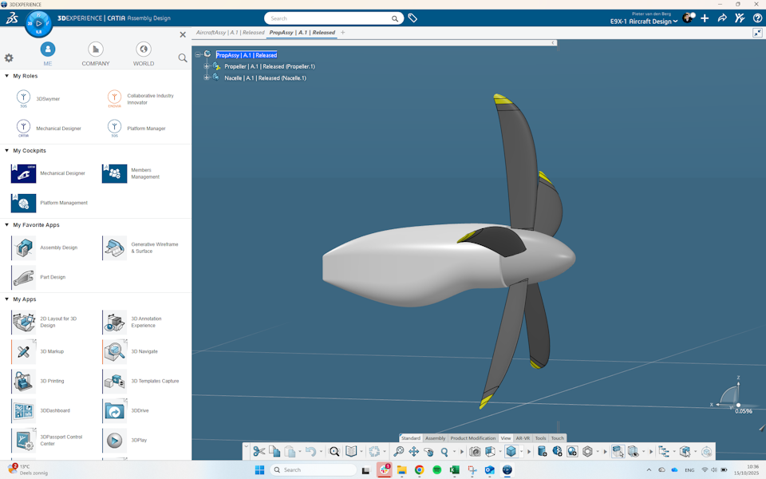Switch to the Touch toolbar mode
Viewport: 766px width, 479px height.
tap(557, 437)
